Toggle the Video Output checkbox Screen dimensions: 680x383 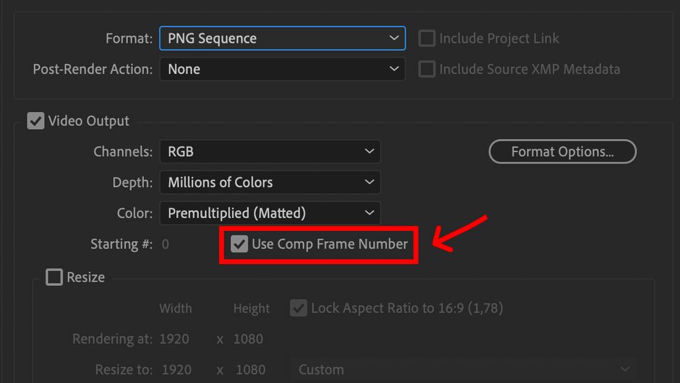click(35, 122)
